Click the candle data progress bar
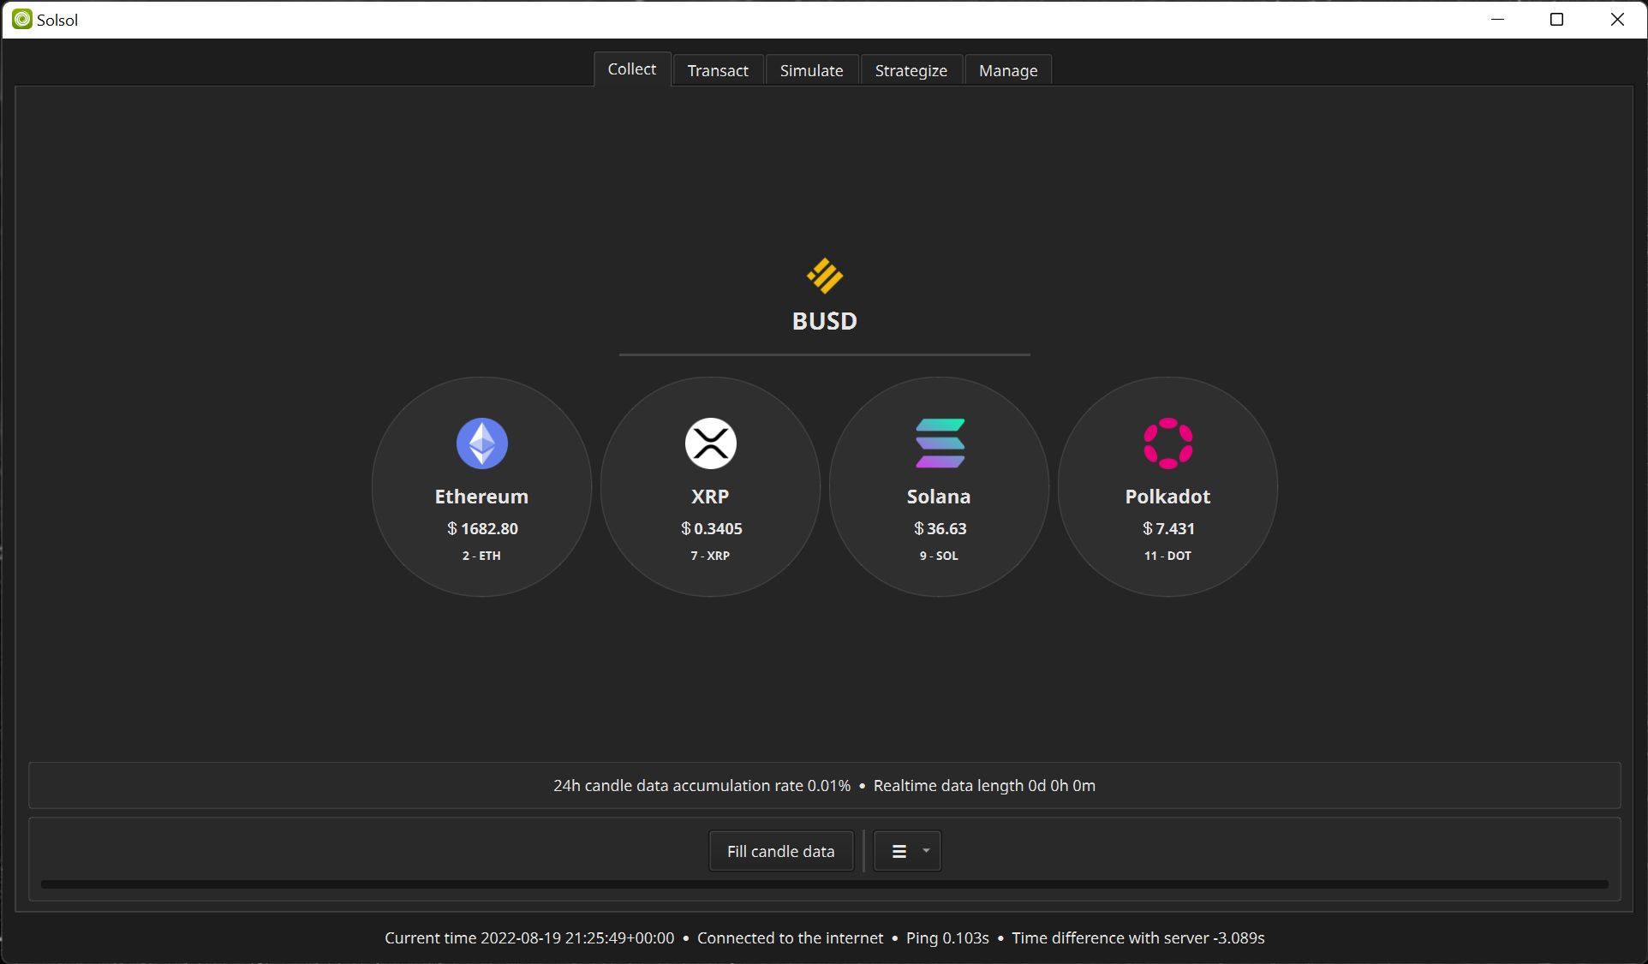Viewport: 1648px width, 964px height. 825,884
